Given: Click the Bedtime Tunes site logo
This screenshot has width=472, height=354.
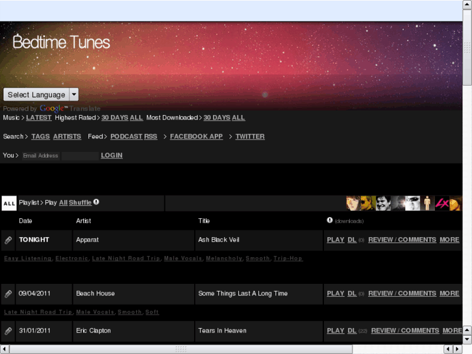Looking at the screenshot, I should click(61, 42).
